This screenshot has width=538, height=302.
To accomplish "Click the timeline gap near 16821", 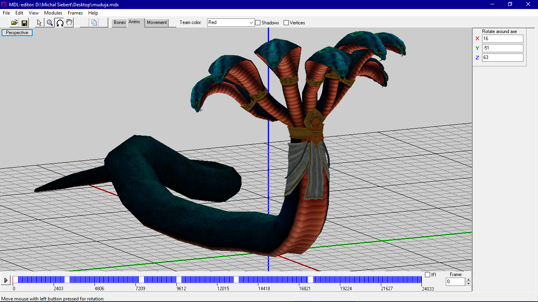I will pos(310,280).
